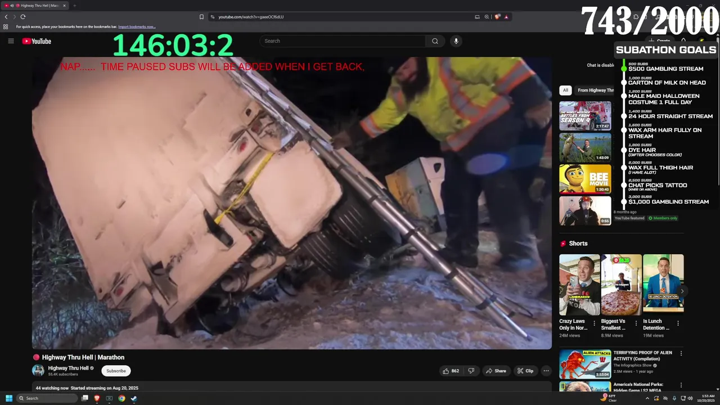This screenshot has width=720, height=405.
Task: Subscribe to Highway Thru Hell channel
Action: click(x=116, y=371)
